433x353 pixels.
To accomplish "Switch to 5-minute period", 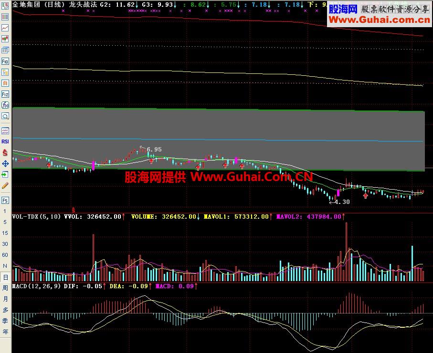I will pyautogui.click(x=5, y=222).
